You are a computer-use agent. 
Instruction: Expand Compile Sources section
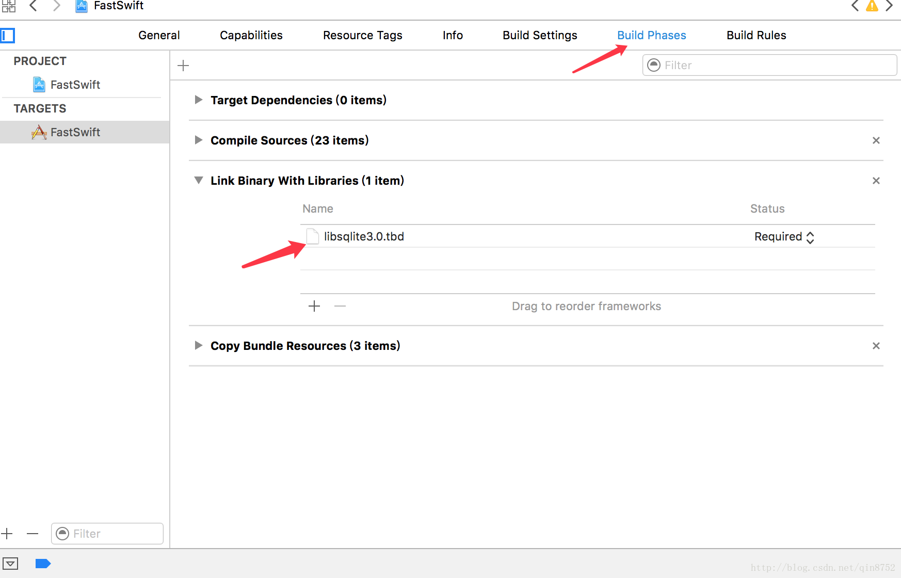point(198,140)
